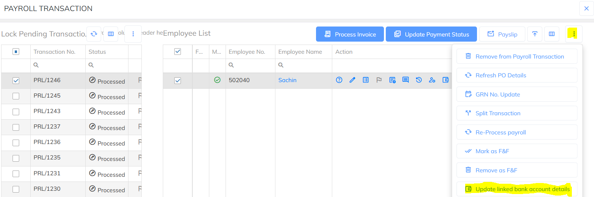
Task: Click flag icon in Sachin row
Action: (379, 80)
